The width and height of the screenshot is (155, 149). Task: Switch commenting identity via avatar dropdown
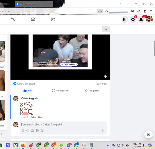click(x=15, y=124)
